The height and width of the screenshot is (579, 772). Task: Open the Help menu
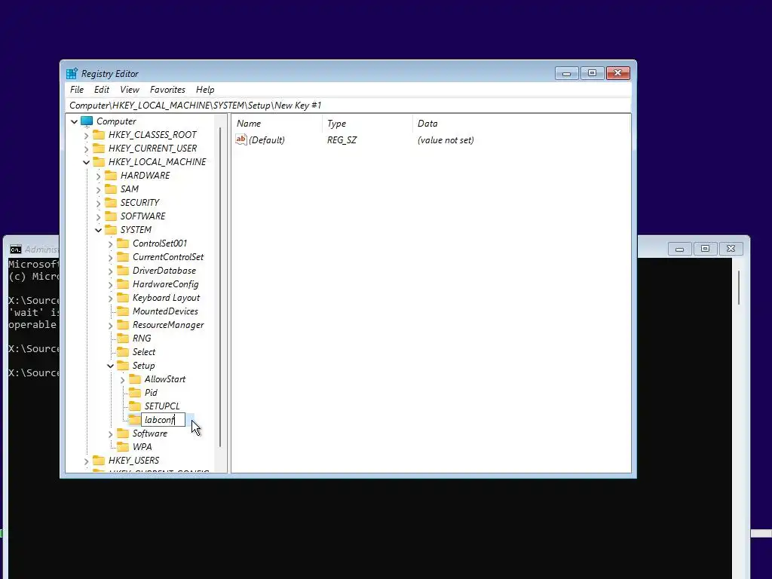205,90
